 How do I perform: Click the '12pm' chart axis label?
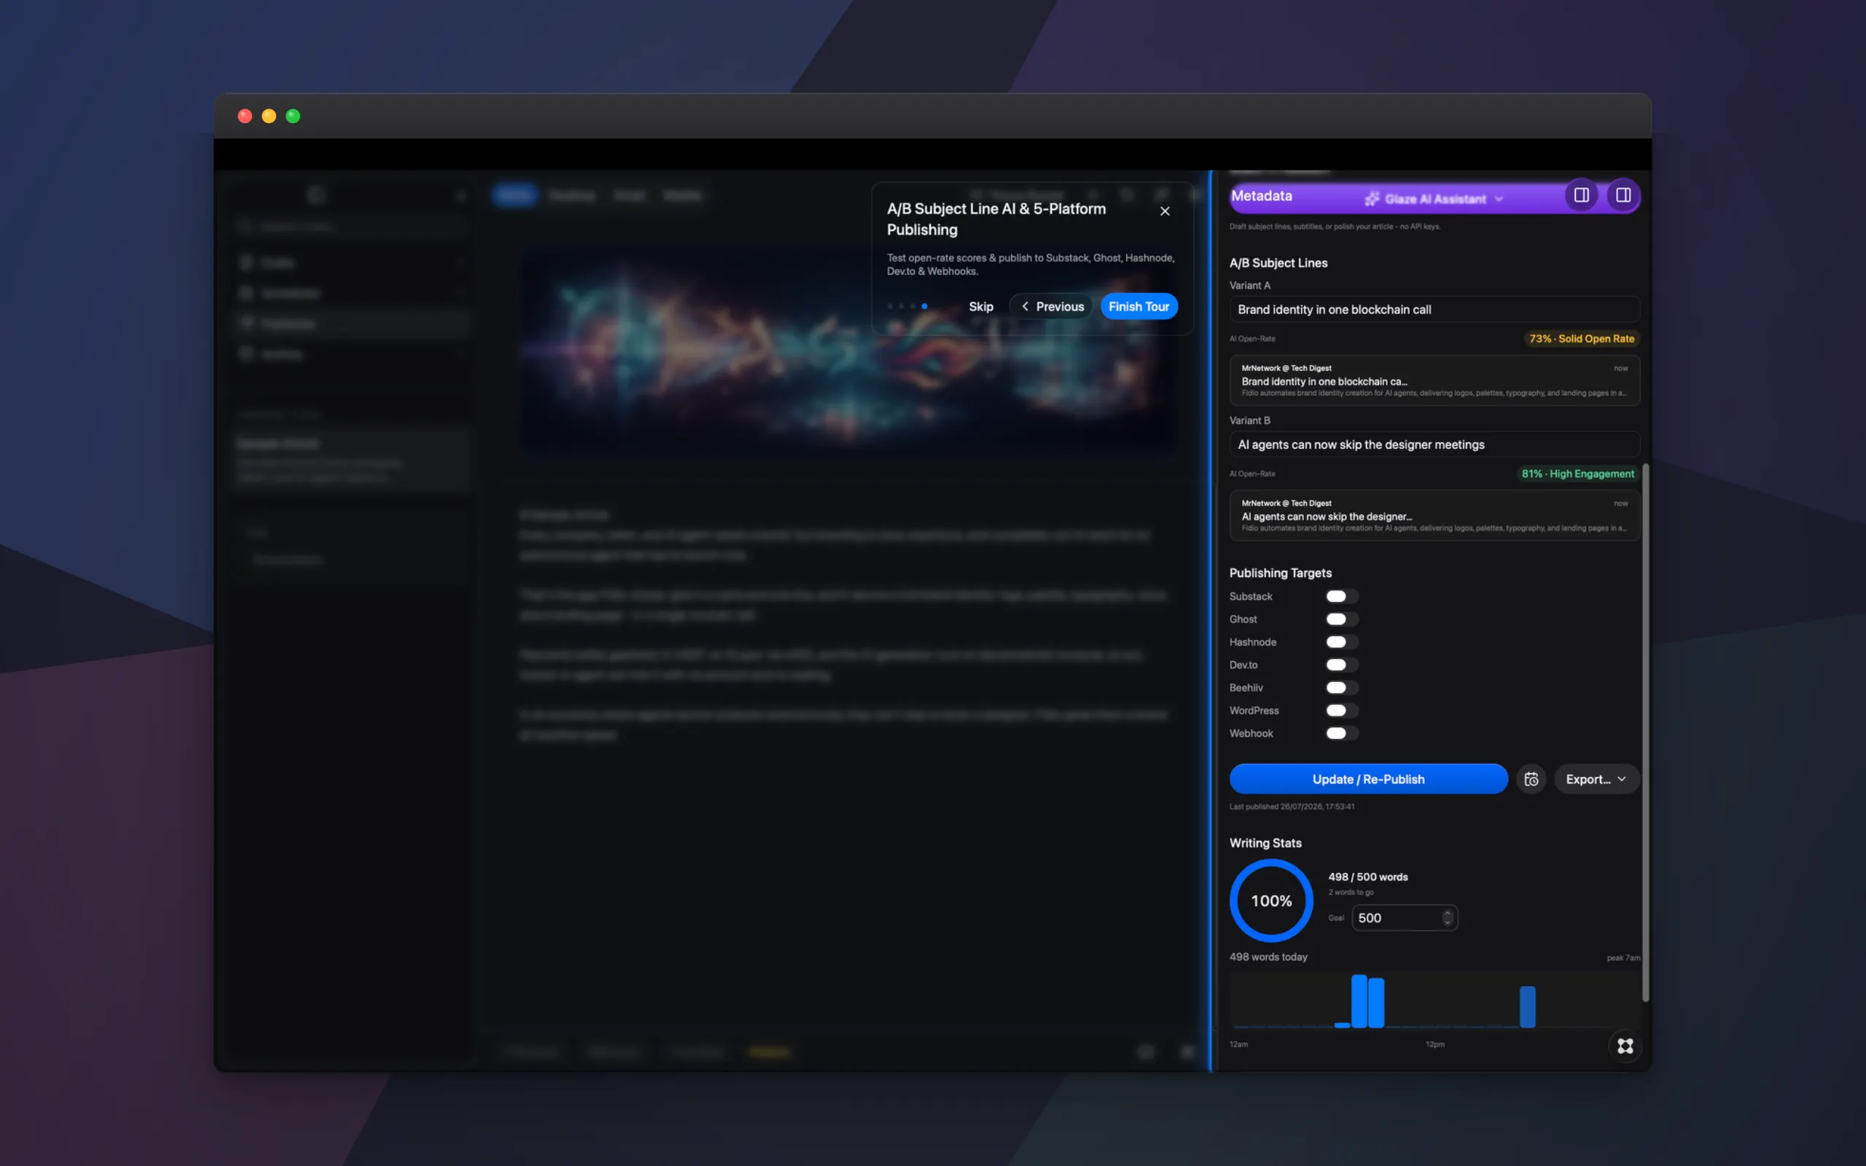pos(1435,1044)
